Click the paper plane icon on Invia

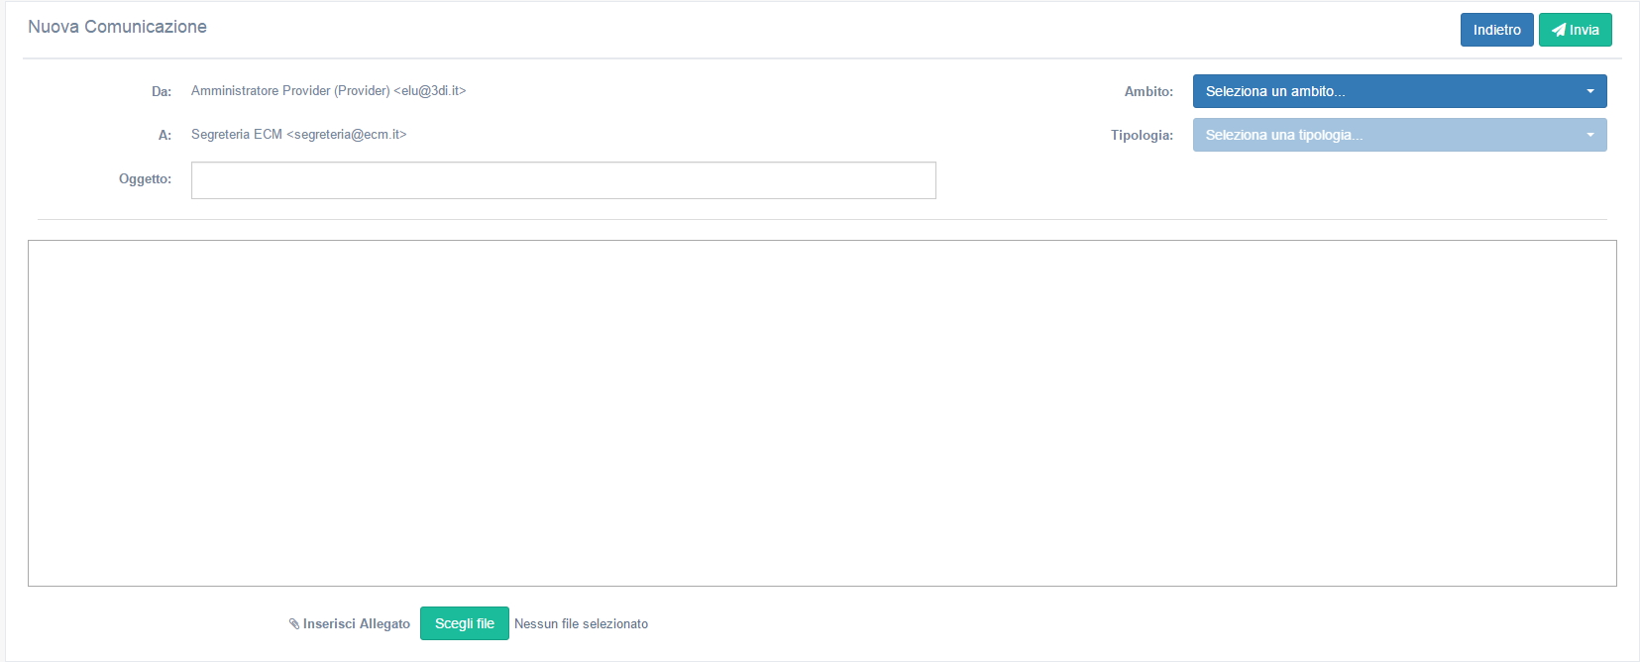pos(1559,30)
